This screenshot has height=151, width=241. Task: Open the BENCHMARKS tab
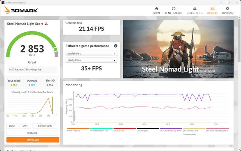(x=174, y=11)
